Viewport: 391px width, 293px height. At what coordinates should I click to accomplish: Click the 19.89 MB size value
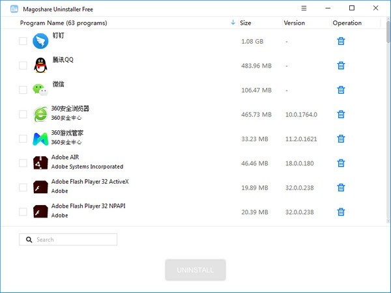pos(255,188)
